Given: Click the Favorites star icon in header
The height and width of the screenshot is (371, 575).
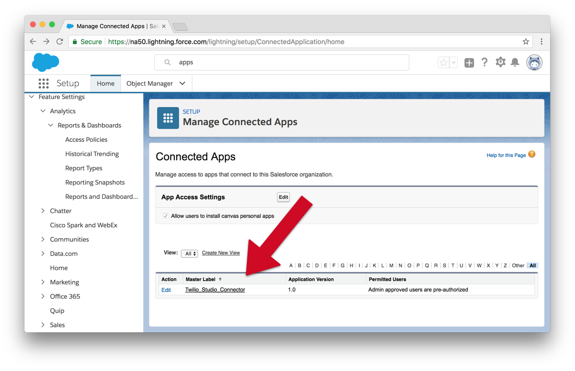Looking at the screenshot, I should pyautogui.click(x=443, y=62).
